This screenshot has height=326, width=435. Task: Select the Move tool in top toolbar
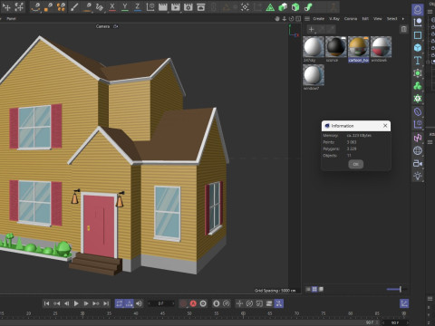[x=6, y=6]
